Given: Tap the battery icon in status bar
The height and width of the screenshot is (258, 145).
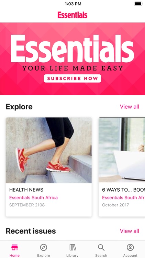Looking at the screenshot, I should 138,4.
